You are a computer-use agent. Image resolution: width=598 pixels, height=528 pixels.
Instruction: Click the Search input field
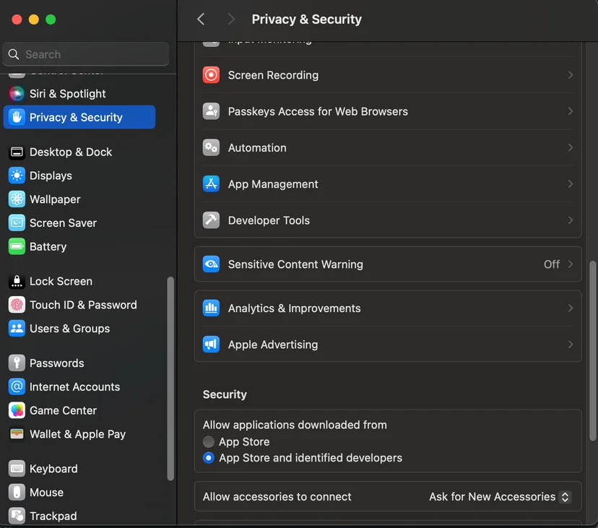[86, 55]
